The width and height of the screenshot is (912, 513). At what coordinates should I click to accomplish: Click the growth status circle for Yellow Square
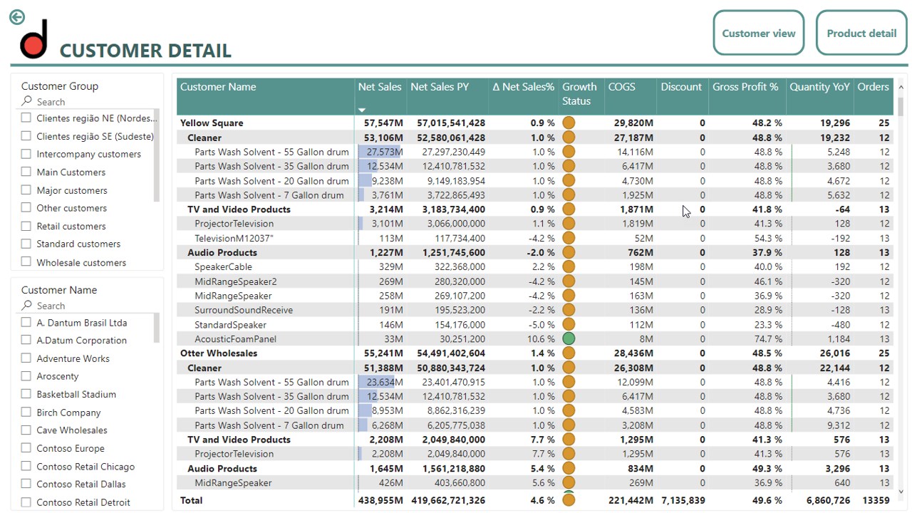coord(569,123)
